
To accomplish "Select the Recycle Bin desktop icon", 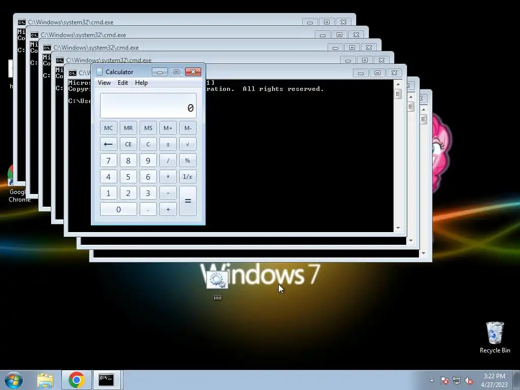I will click(495, 337).
